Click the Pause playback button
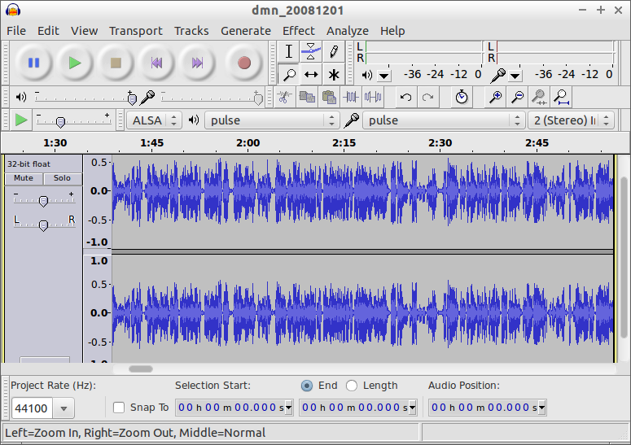Image resolution: width=631 pixels, height=445 pixels. [x=33, y=63]
